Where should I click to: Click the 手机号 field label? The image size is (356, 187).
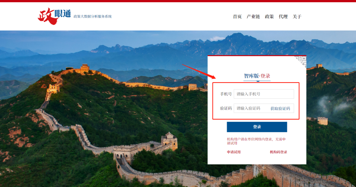click(226, 94)
